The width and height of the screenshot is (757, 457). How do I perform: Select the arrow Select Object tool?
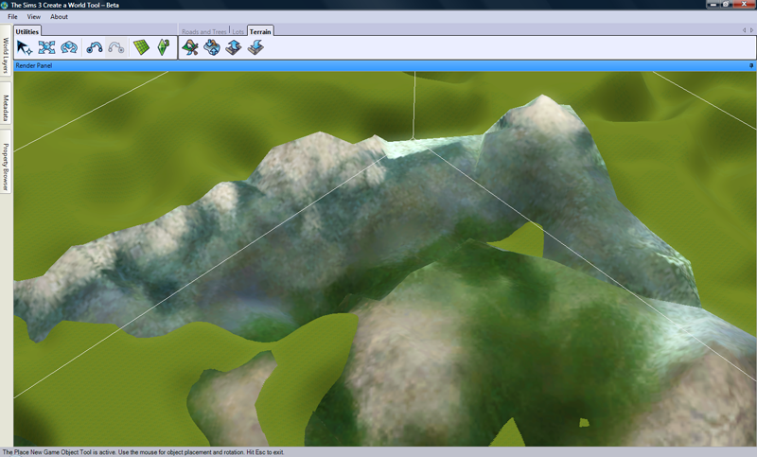[x=25, y=47]
